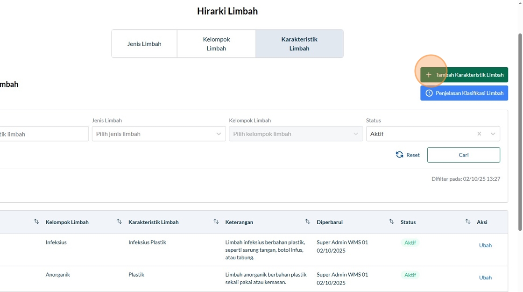This screenshot has width=523, height=292.
Task: Clear the Aktif status filter with X
Action: click(x=479, y=134)
